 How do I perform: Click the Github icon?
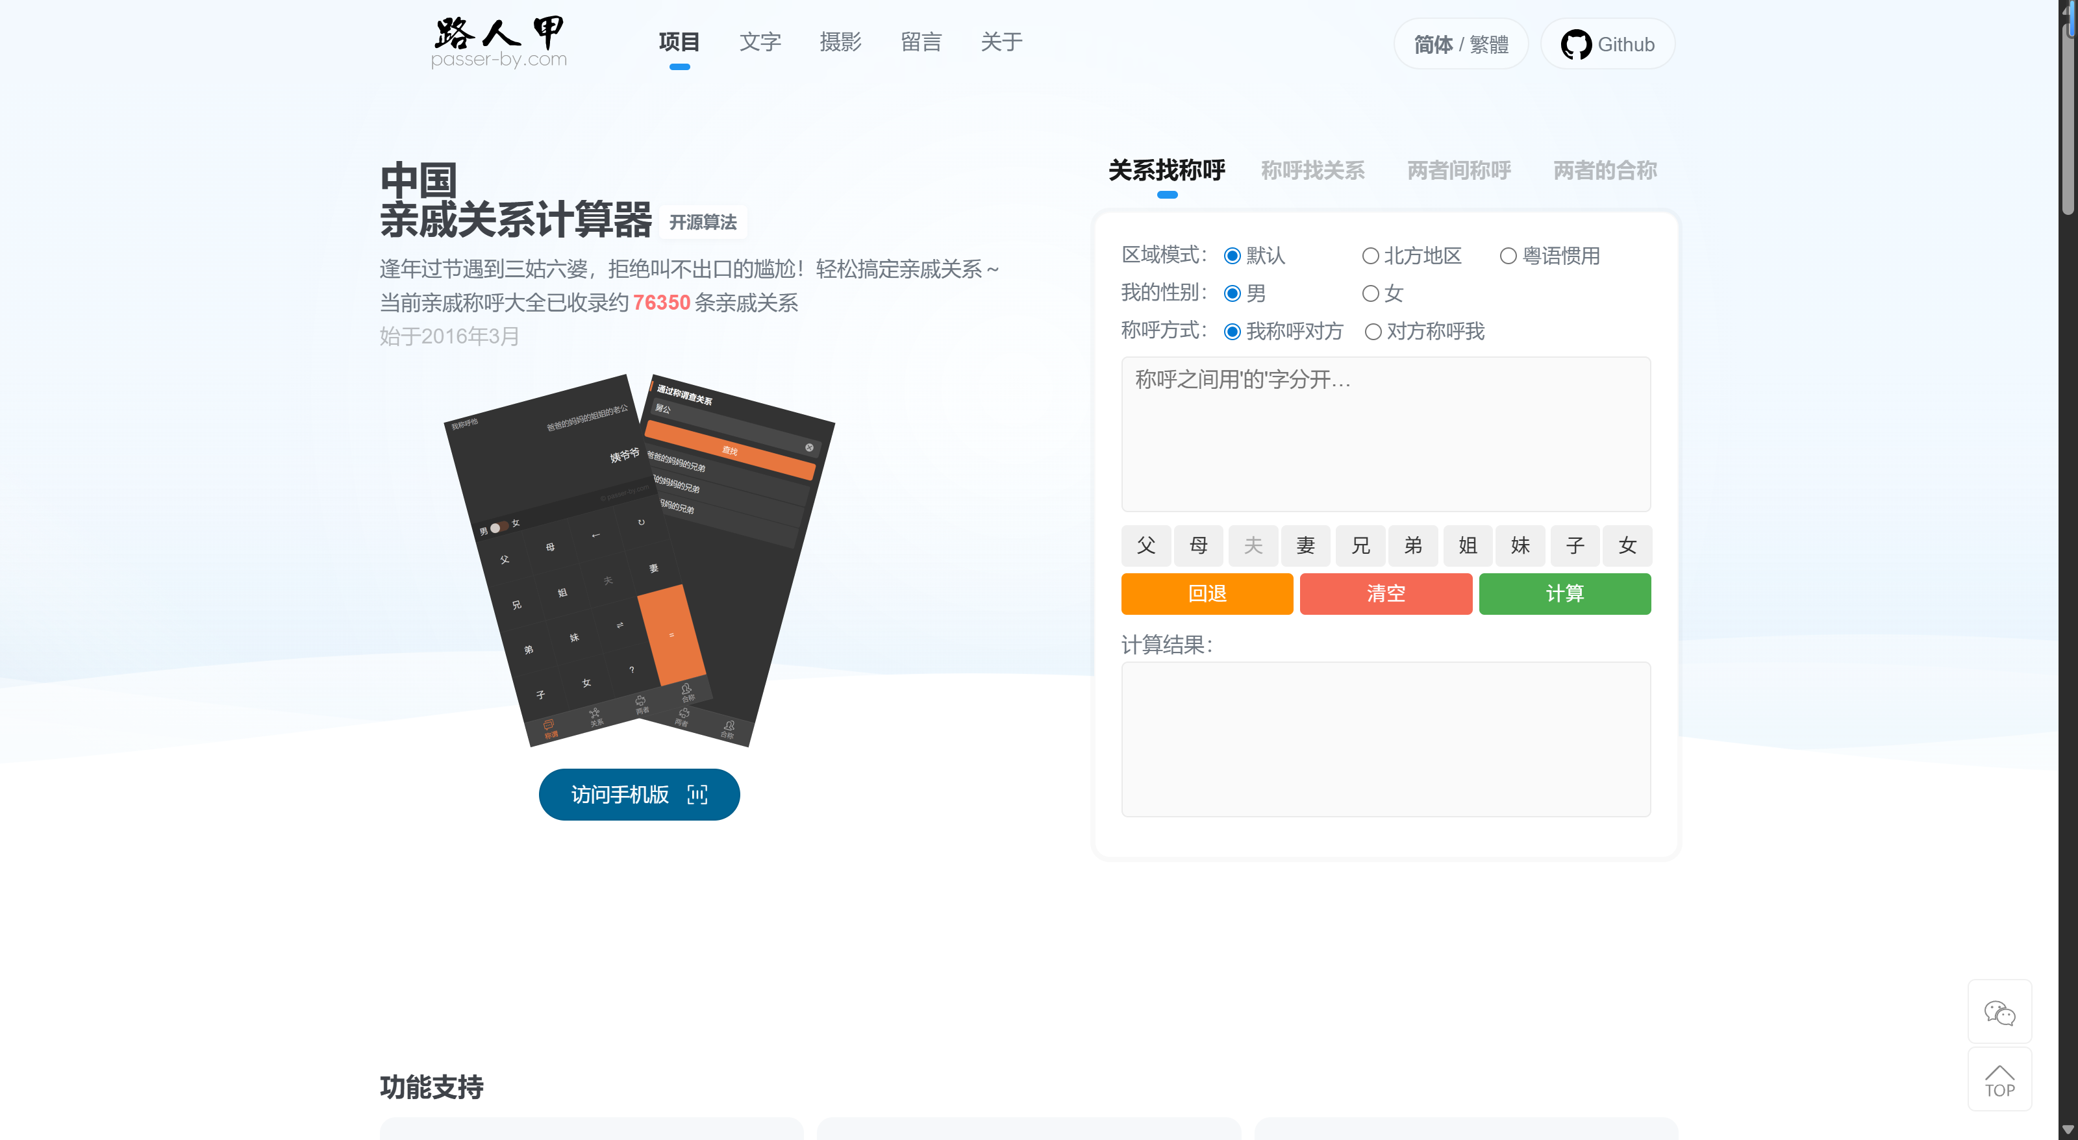(1576, 43)
